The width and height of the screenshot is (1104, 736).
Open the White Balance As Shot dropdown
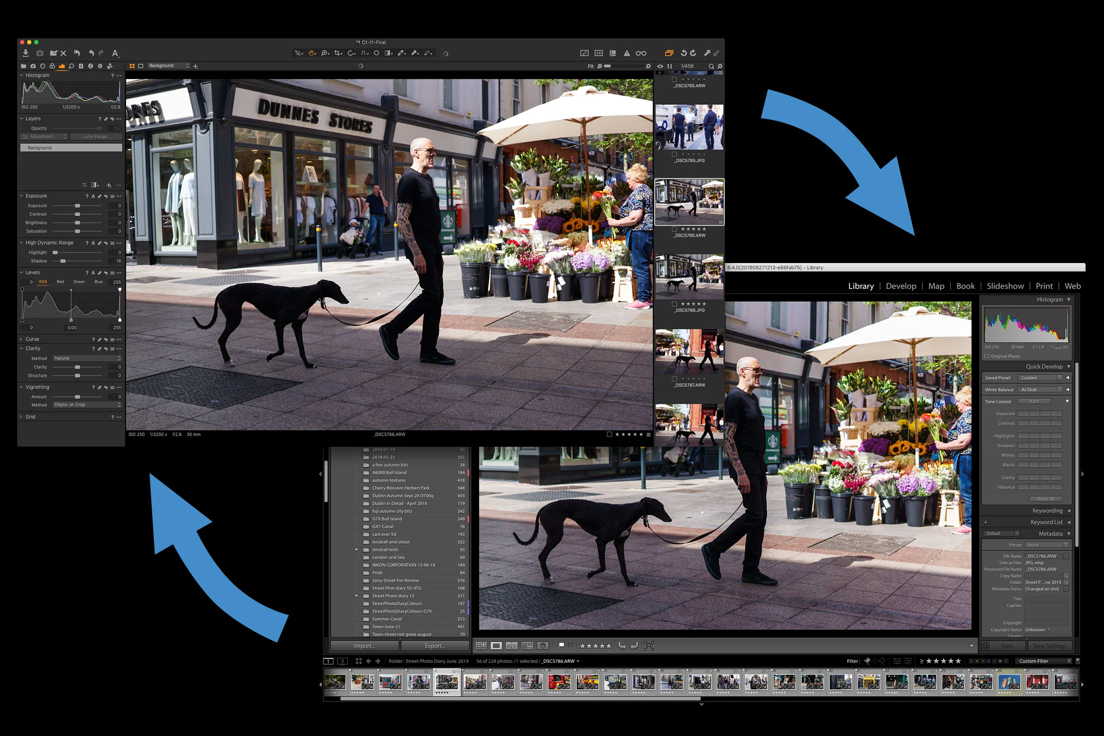pyautogui.click(x=1040, y=389)
